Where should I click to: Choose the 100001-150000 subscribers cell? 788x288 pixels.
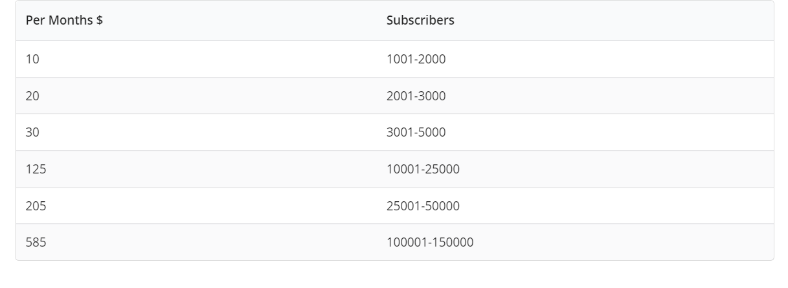[x=430, y=242]
